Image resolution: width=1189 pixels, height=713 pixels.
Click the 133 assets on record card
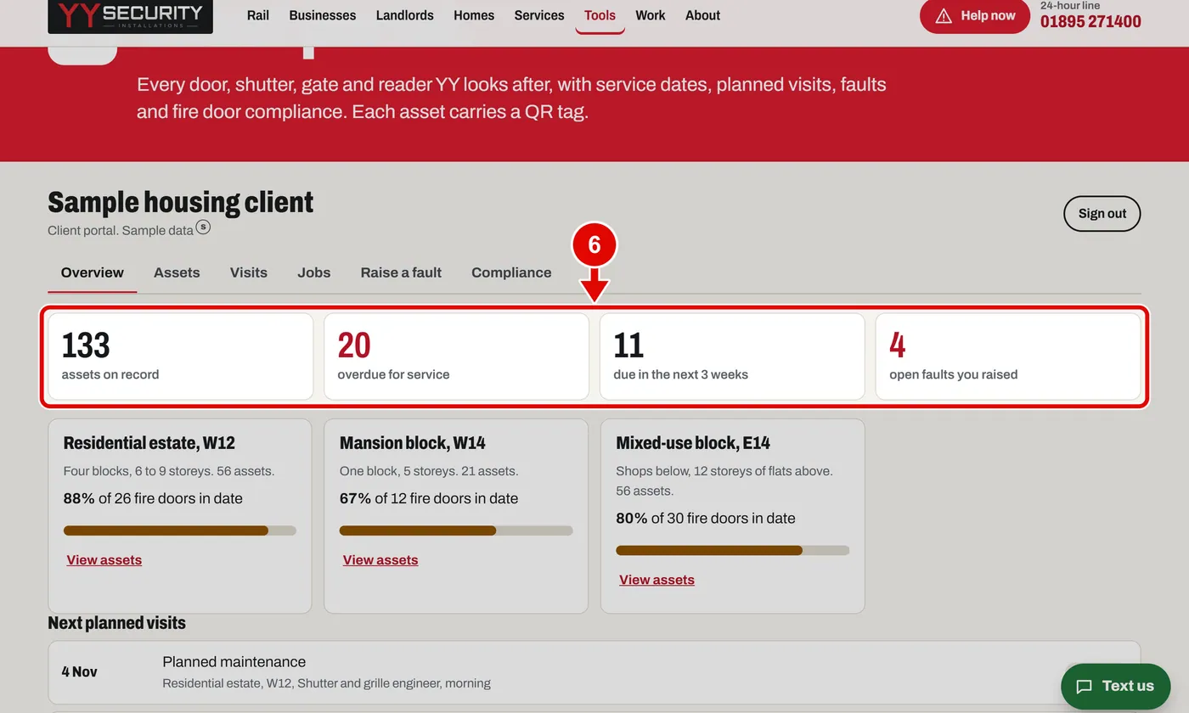[x=181, y=356]
